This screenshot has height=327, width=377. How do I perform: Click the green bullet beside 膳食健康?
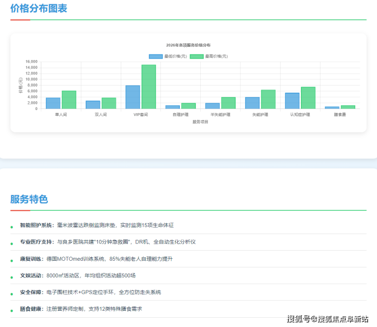pos(12,311)
